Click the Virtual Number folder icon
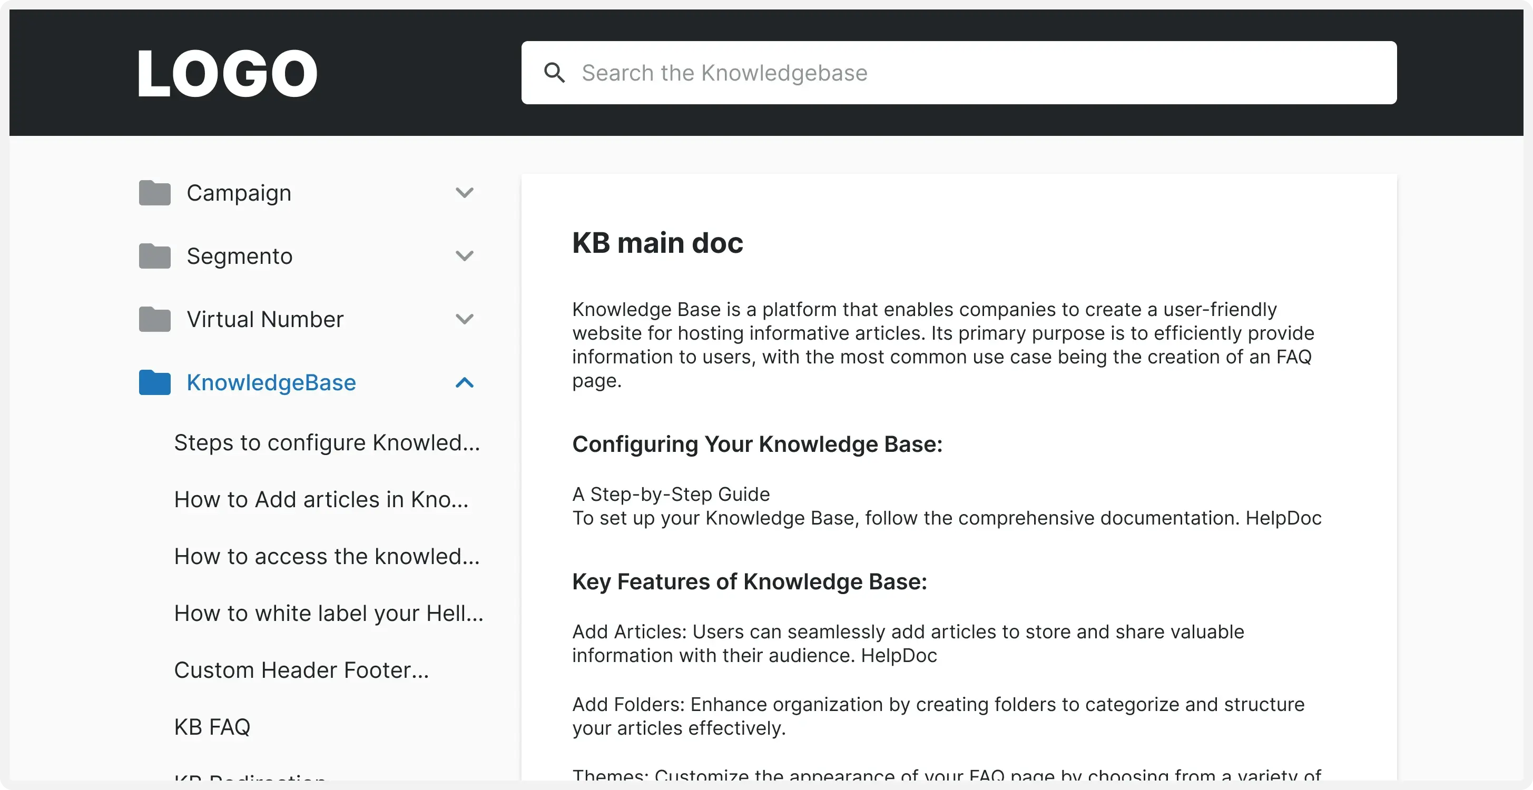This screenshot has width=1533, height=790. (x=155, y=319)
